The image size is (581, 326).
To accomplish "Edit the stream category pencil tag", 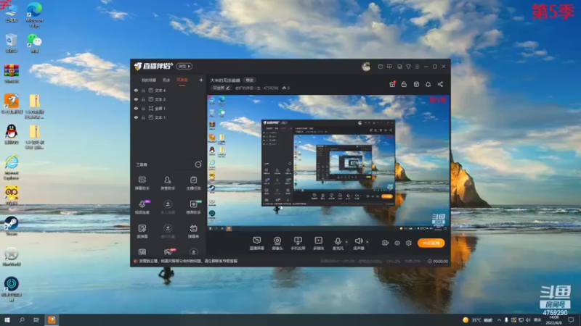I will (x=222, y=88).
